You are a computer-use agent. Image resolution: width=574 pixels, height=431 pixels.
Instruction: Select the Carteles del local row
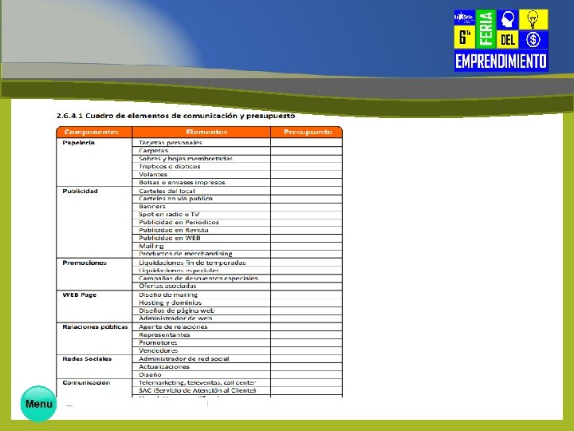202,191
